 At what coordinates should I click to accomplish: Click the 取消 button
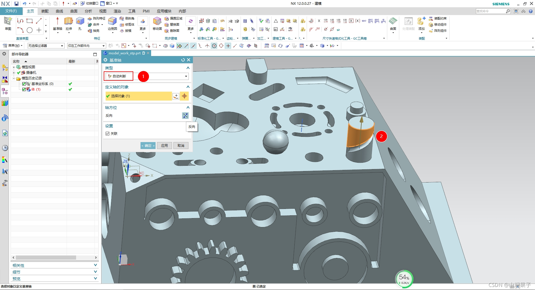[181, 146]
